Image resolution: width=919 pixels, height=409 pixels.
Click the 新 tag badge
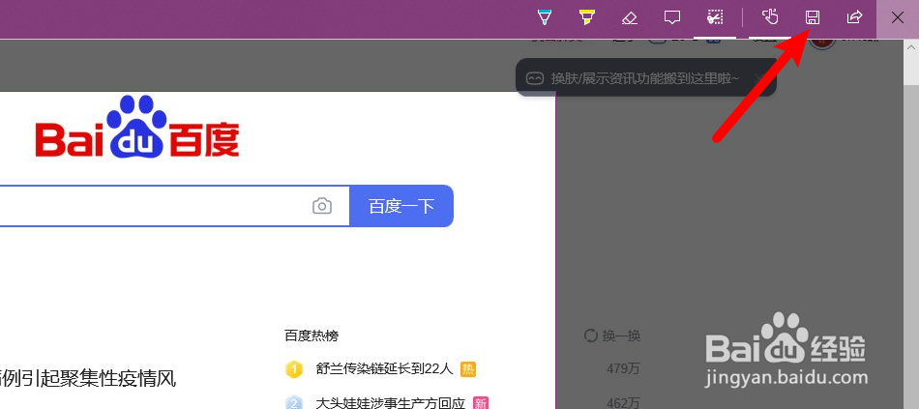[481, 403]
